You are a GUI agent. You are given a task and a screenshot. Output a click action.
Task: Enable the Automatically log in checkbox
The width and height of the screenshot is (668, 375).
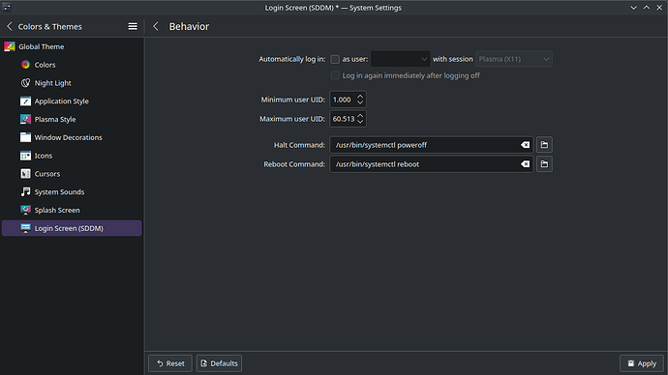tap(335, 59)
